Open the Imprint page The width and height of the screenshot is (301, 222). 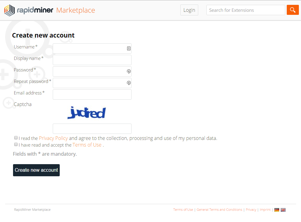click(x=265, y=209)
